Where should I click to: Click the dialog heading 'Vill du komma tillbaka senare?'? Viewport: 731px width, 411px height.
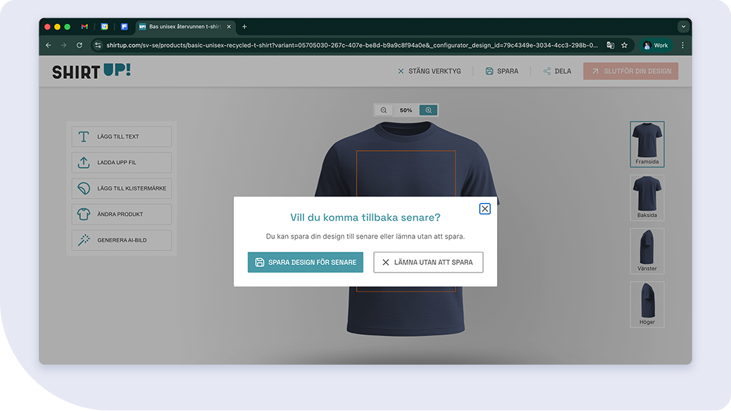pos(365,217)
